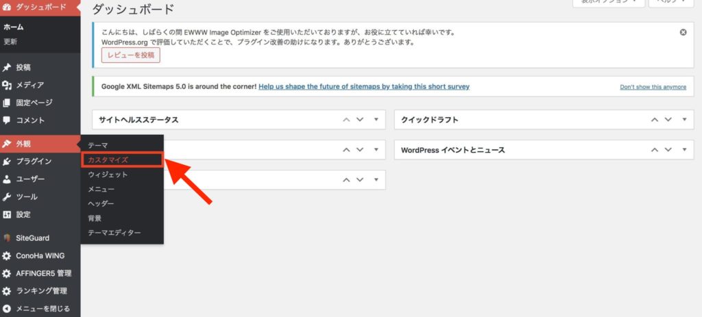Open メニュー in the 外観 submenu
The height and width of the screenshot is (317, 702).
coord(101,189)
